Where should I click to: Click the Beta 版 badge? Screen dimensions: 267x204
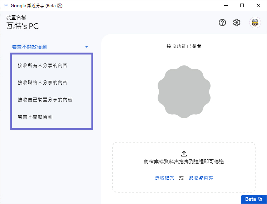[x=254, y=199]
